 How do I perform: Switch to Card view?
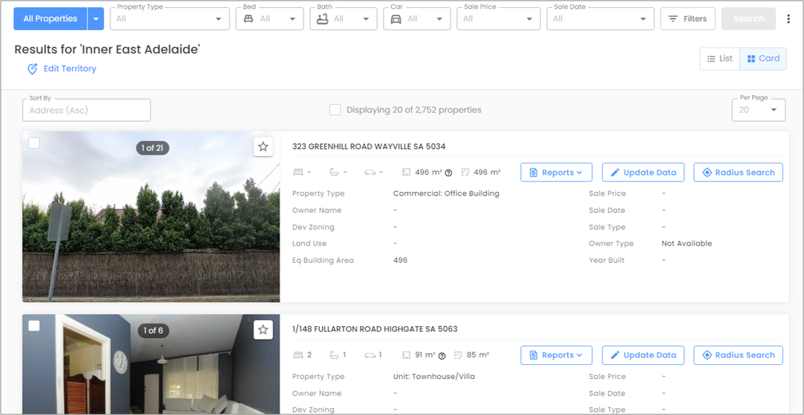tap(763, 59)
